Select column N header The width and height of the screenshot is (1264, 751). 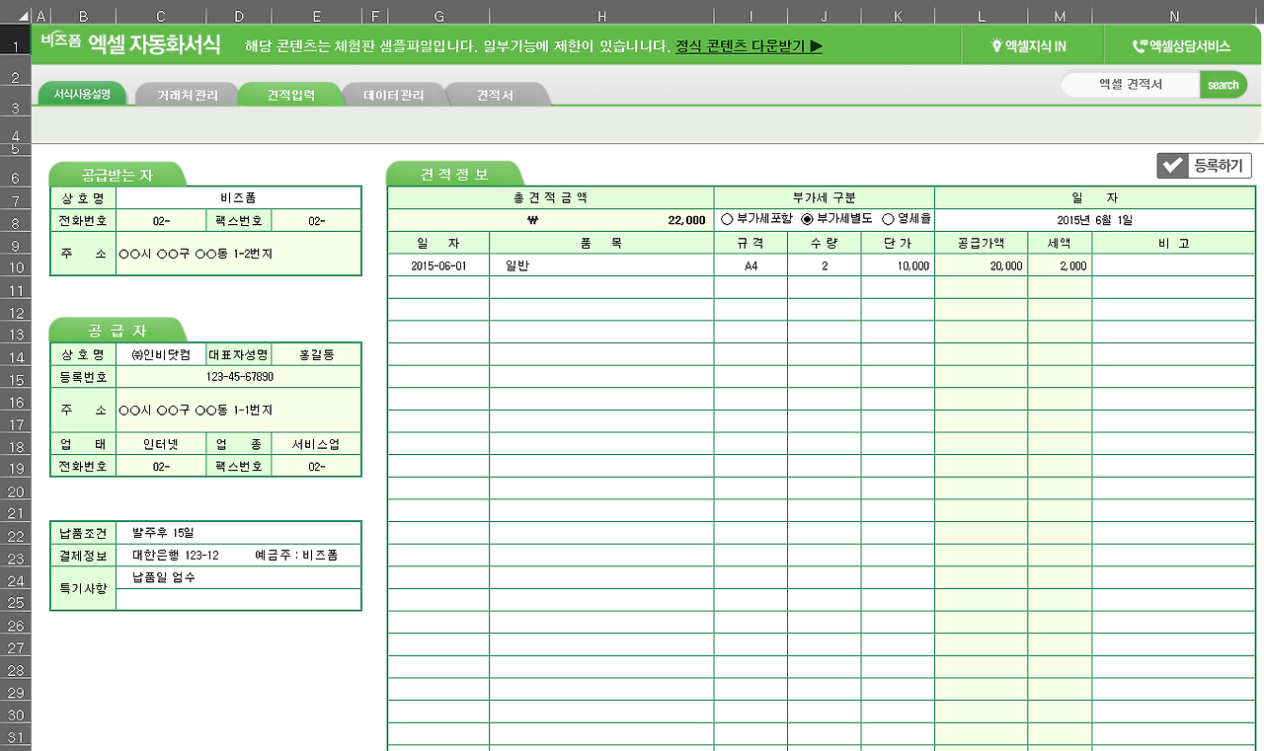click(1174, 16)
